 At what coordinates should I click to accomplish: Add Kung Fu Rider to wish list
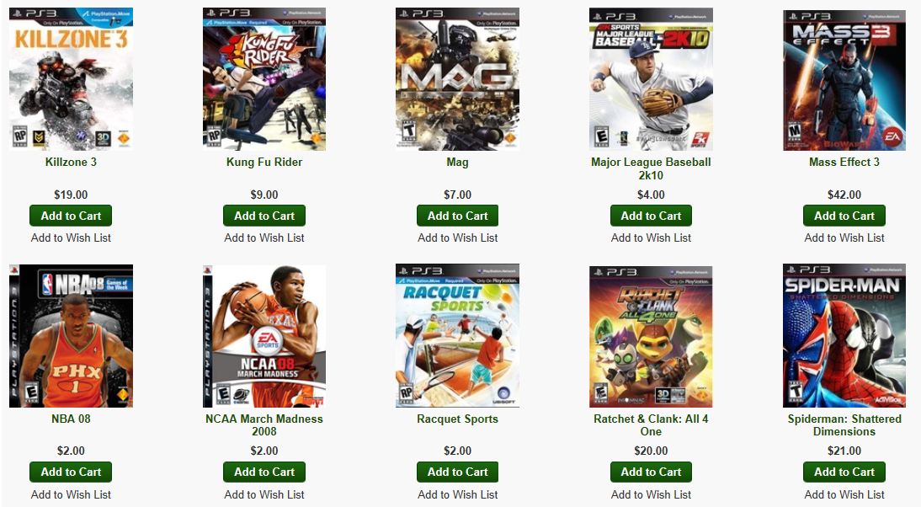[x=264, y=238]
